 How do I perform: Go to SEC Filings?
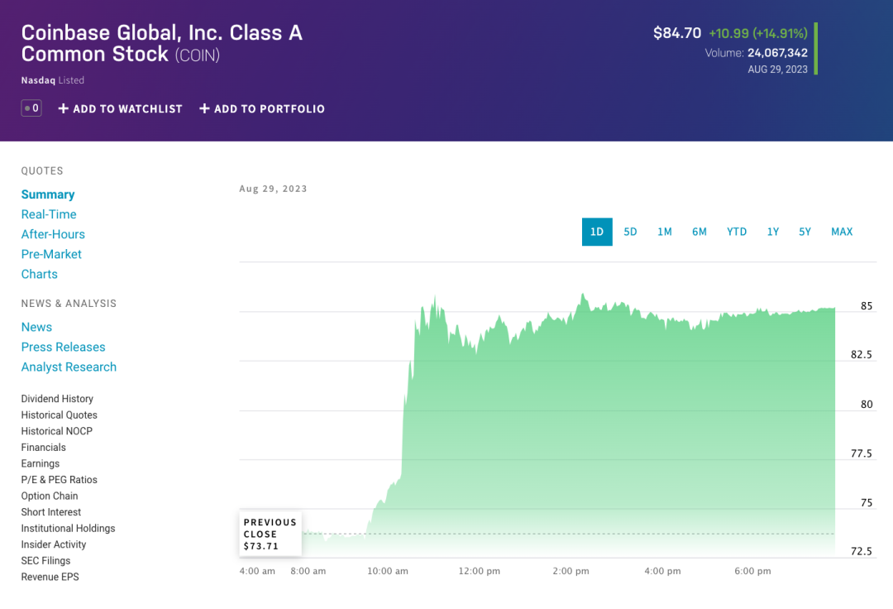click(x=45, y=560)
